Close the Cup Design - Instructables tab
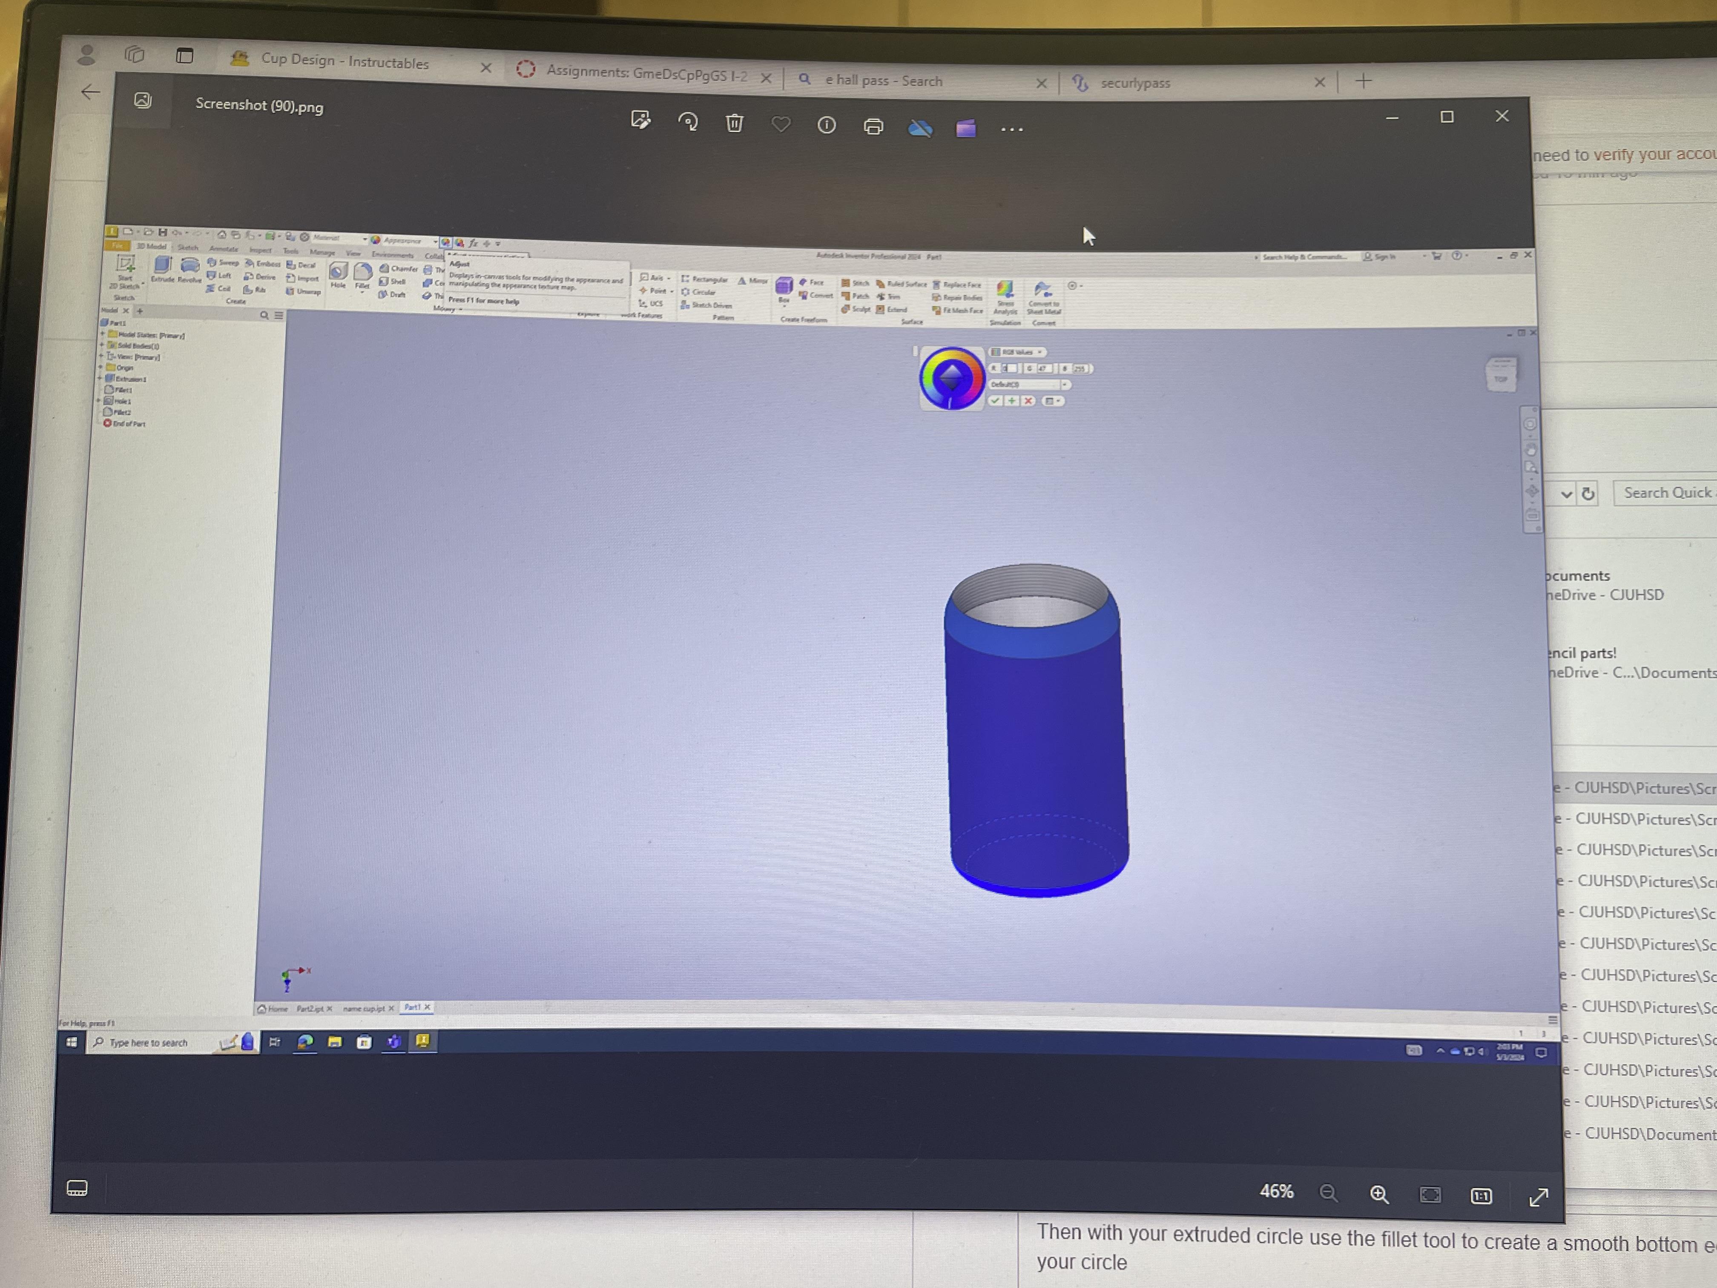1717x1288 pixels. [486, 68]
